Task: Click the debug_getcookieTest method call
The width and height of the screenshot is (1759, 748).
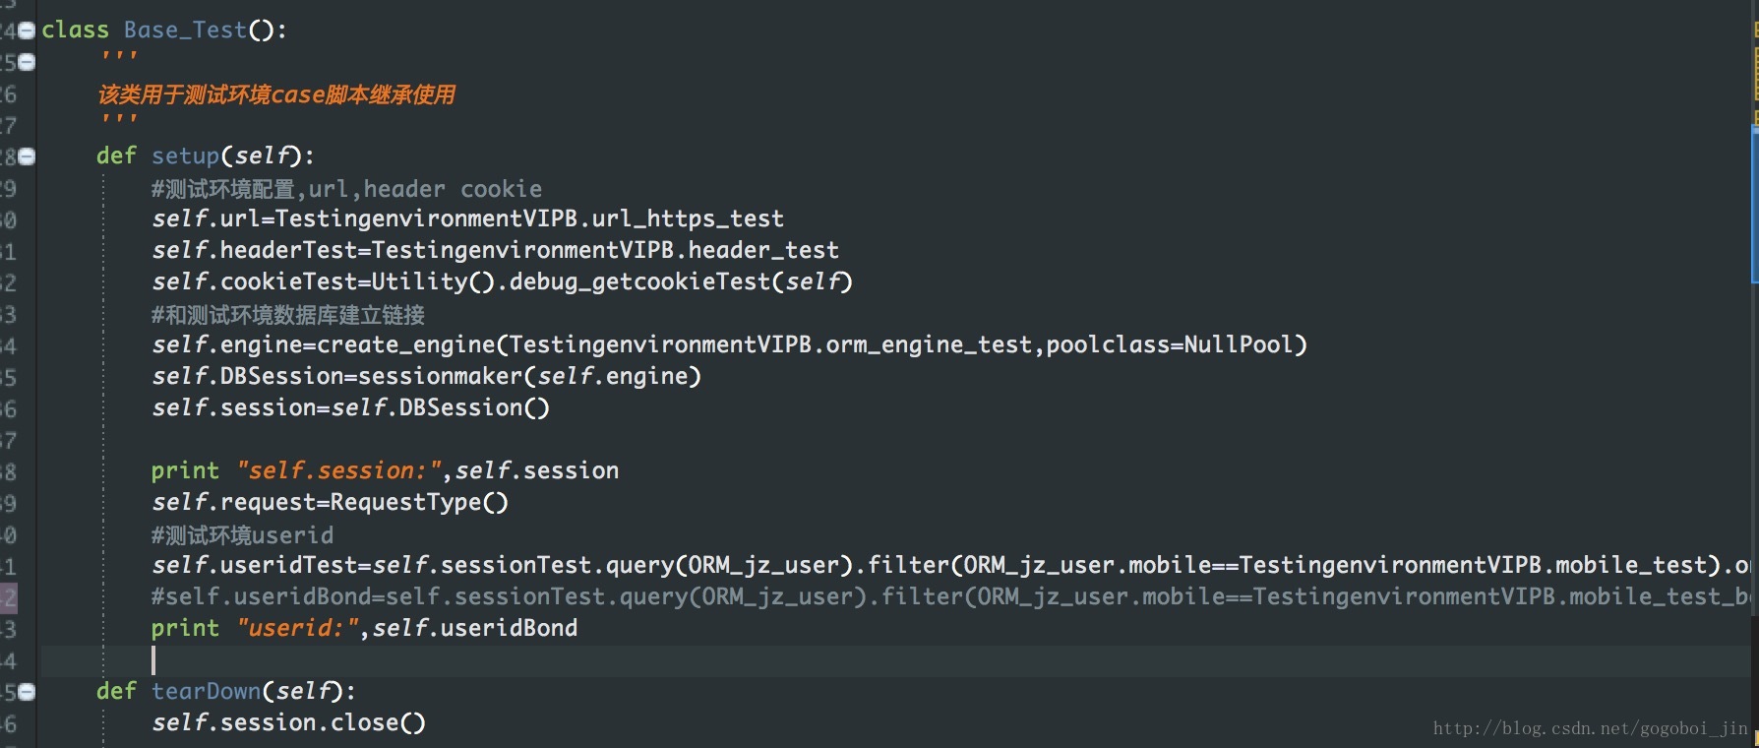Action: pos(639,281)
